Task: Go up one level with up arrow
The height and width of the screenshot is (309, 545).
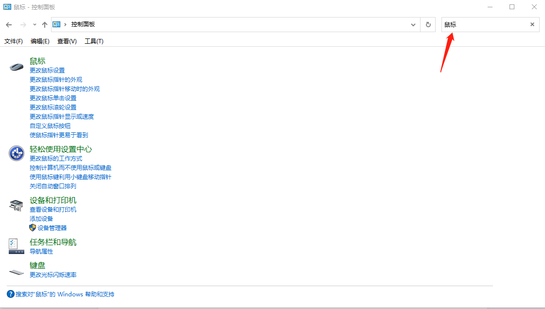Action: (x=45, y=25)
